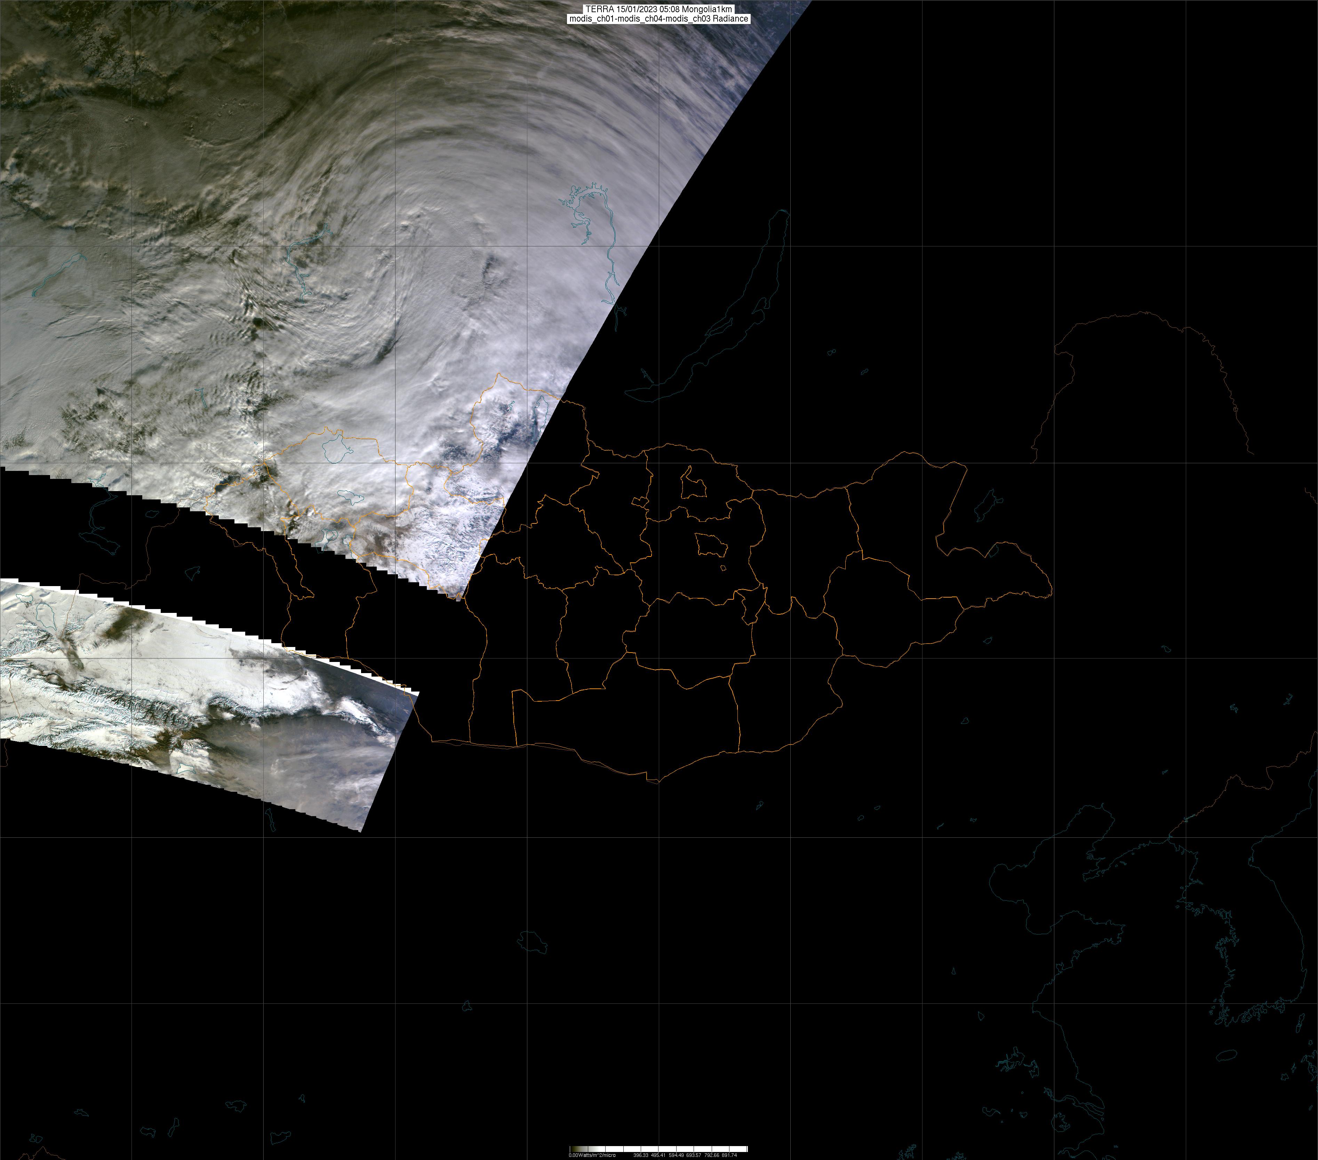Click the 594.49 colorbar tick value
The width and height of the screenshot is (1318, 1160).
point(676,1155)
